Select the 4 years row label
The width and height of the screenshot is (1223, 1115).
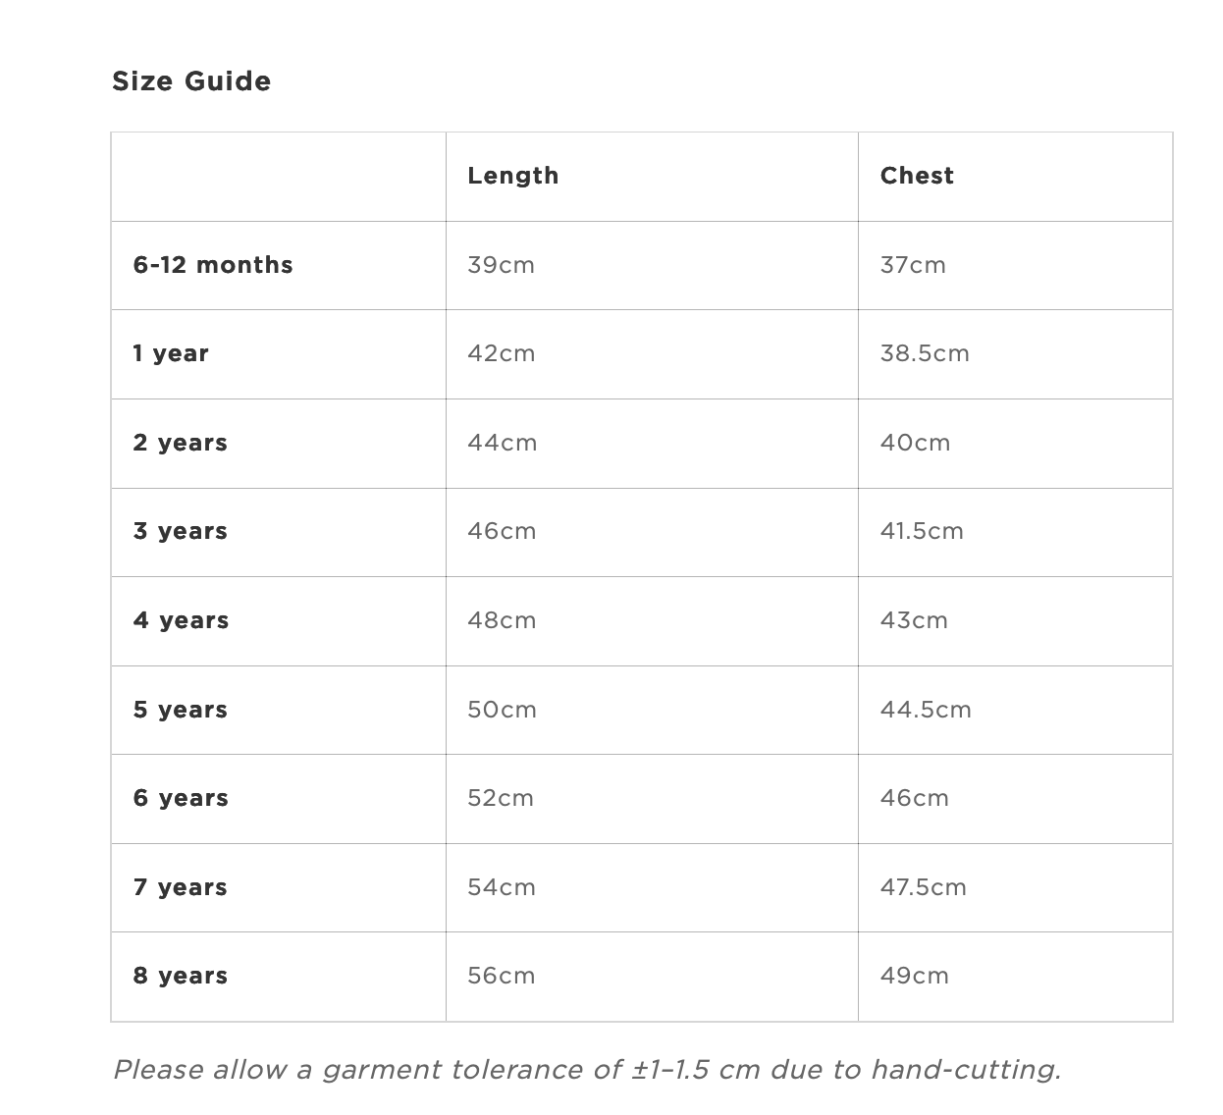(x=182, y=620)
